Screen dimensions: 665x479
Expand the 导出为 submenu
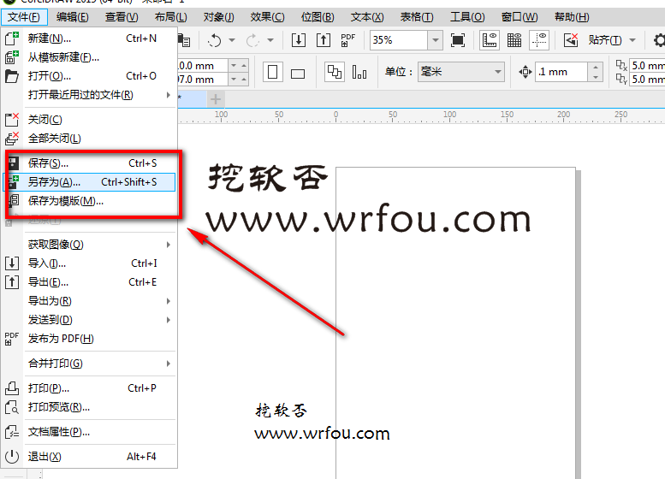click(50, 301)
